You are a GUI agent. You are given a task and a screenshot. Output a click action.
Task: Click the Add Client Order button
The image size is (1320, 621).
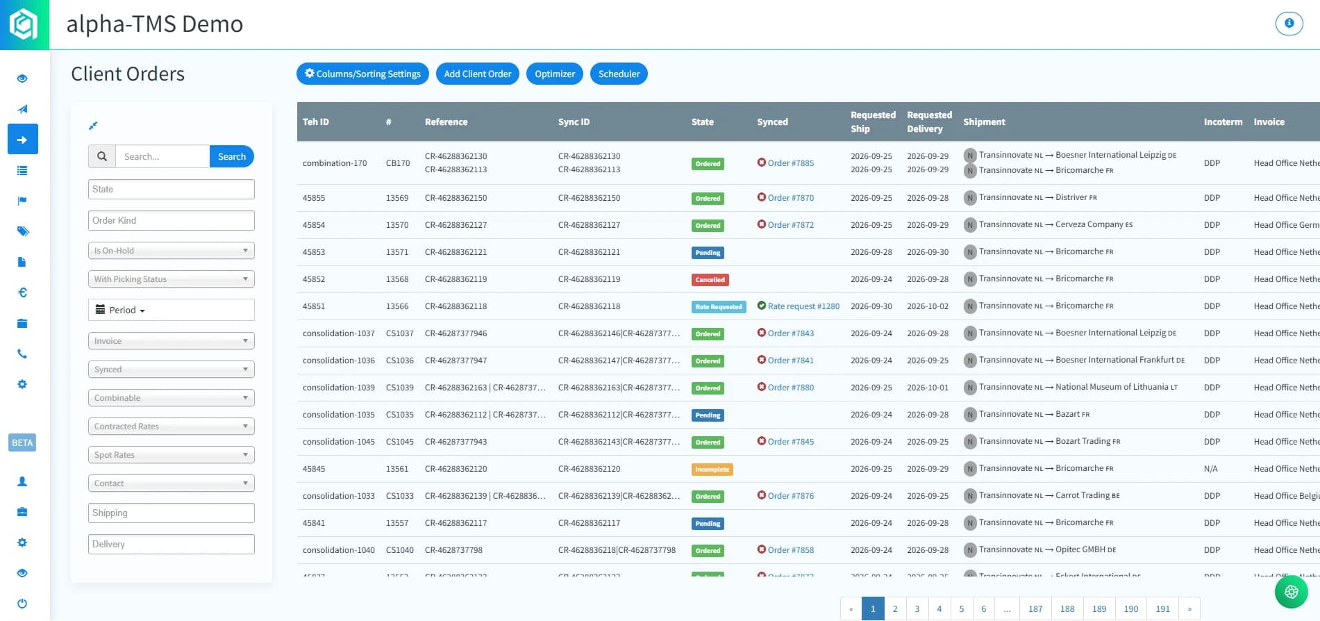pyautogui.click(x=478, y=74)
